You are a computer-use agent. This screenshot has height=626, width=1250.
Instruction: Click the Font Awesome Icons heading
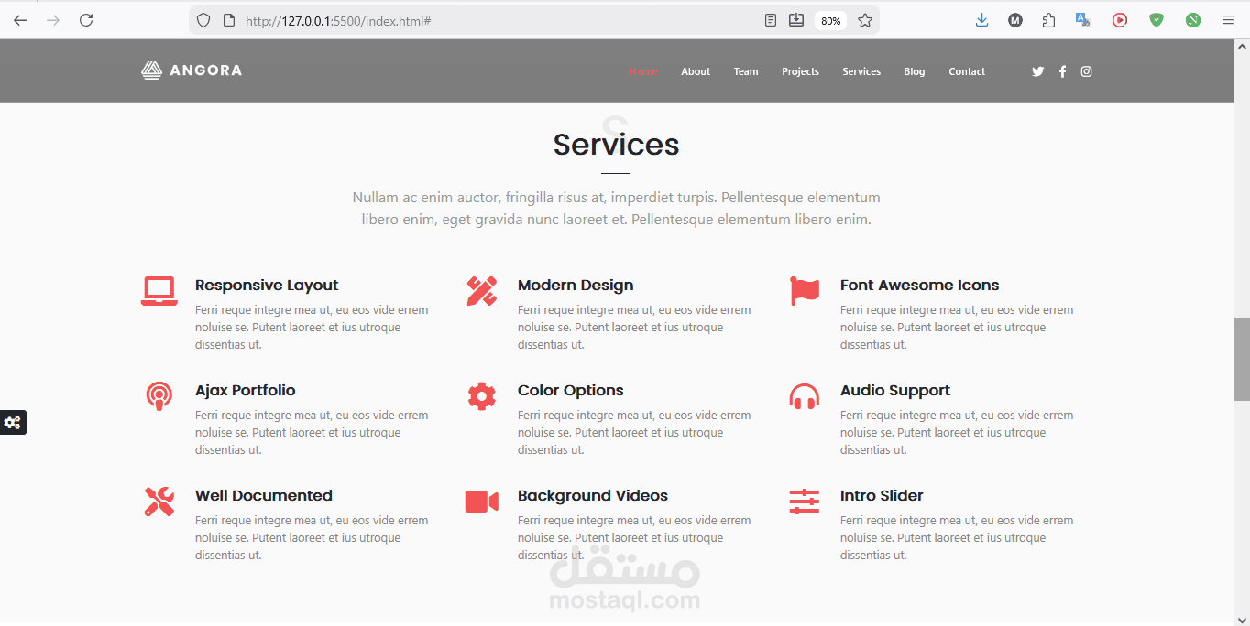[x=919, y=286]
